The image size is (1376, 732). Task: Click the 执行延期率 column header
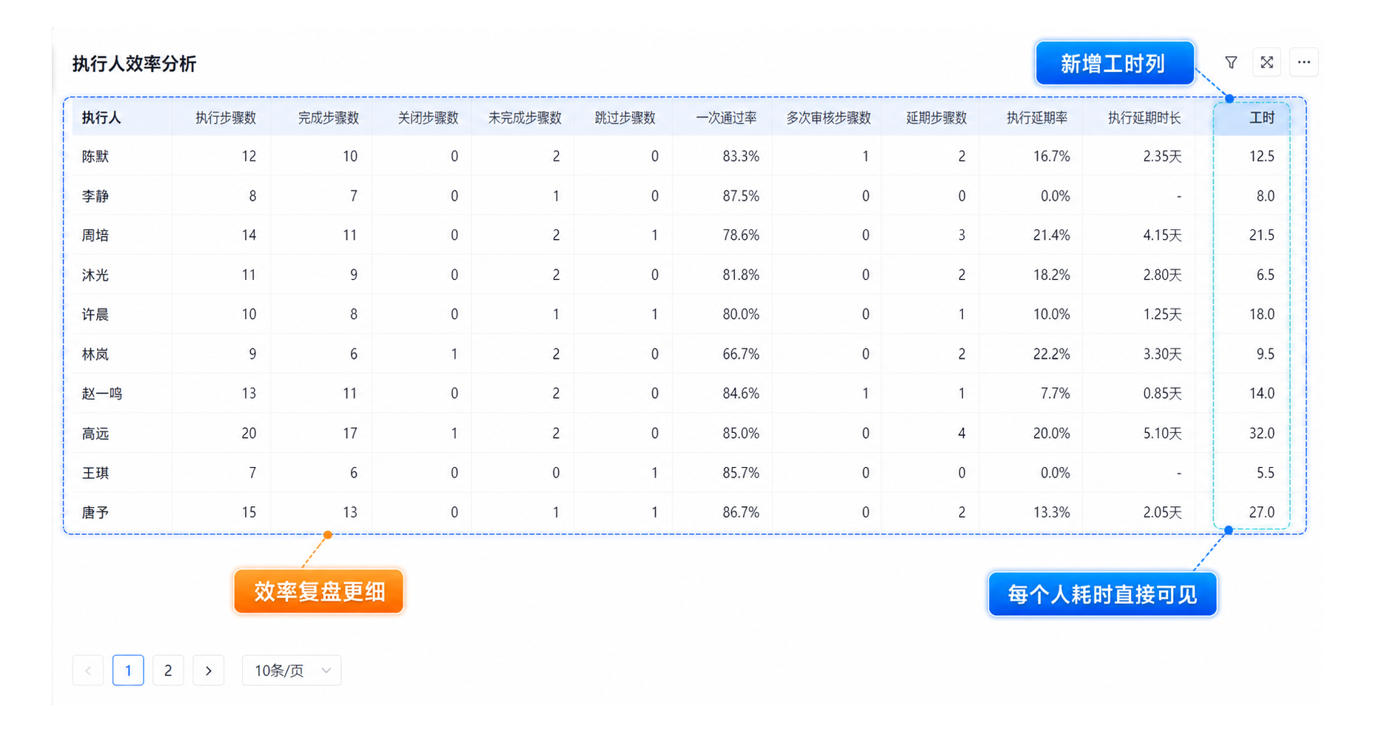pos(1037,118)
